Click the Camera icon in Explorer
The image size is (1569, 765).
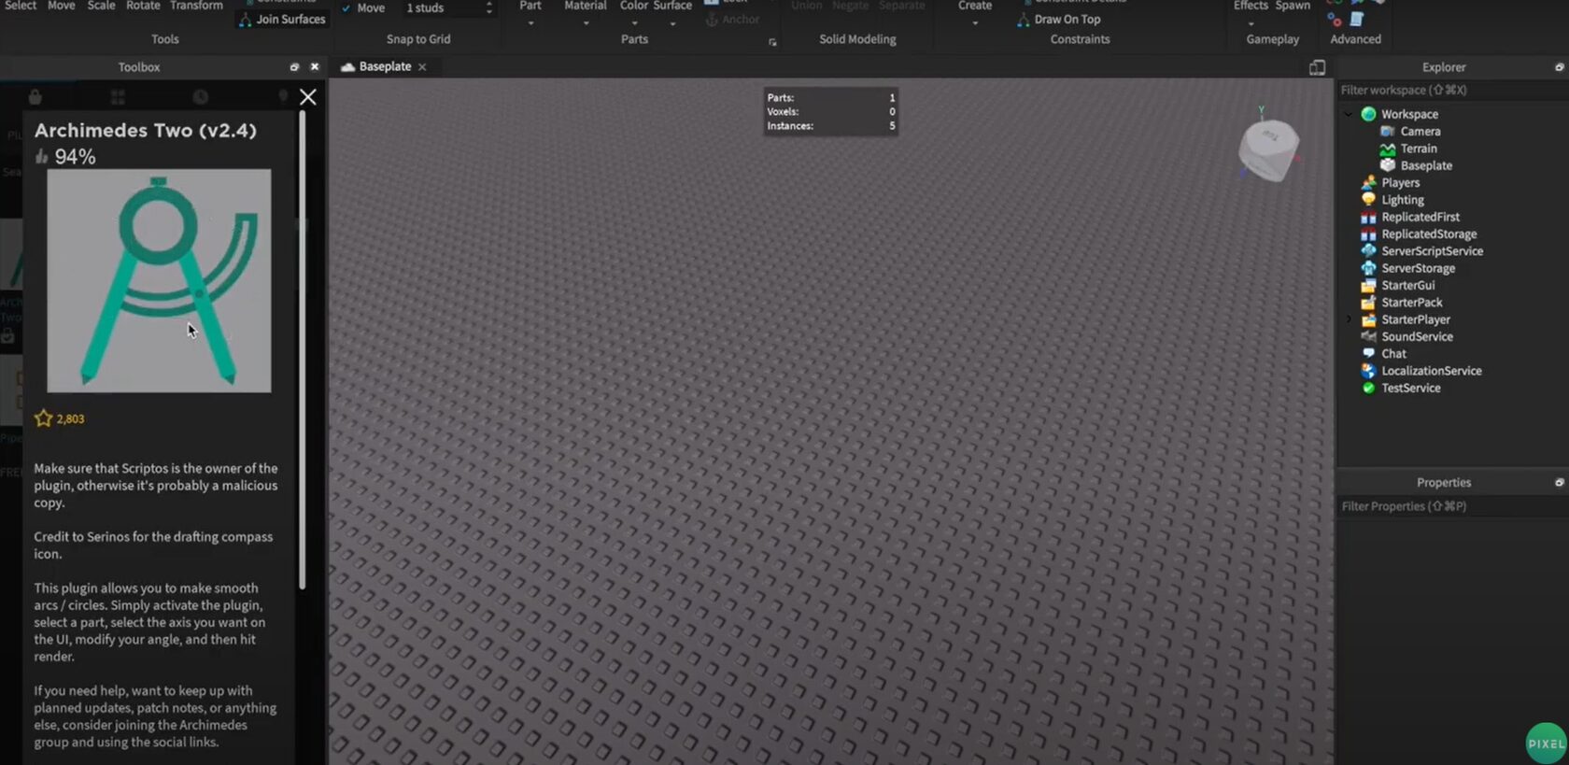click(1388, 132)
